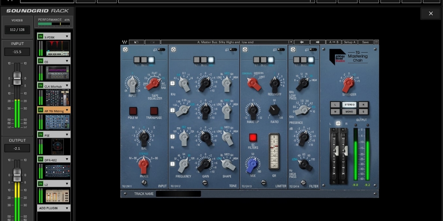Click the Low Pass filter knob
The width and height of the screenshot is (443, 221).
tap(304, 84)
